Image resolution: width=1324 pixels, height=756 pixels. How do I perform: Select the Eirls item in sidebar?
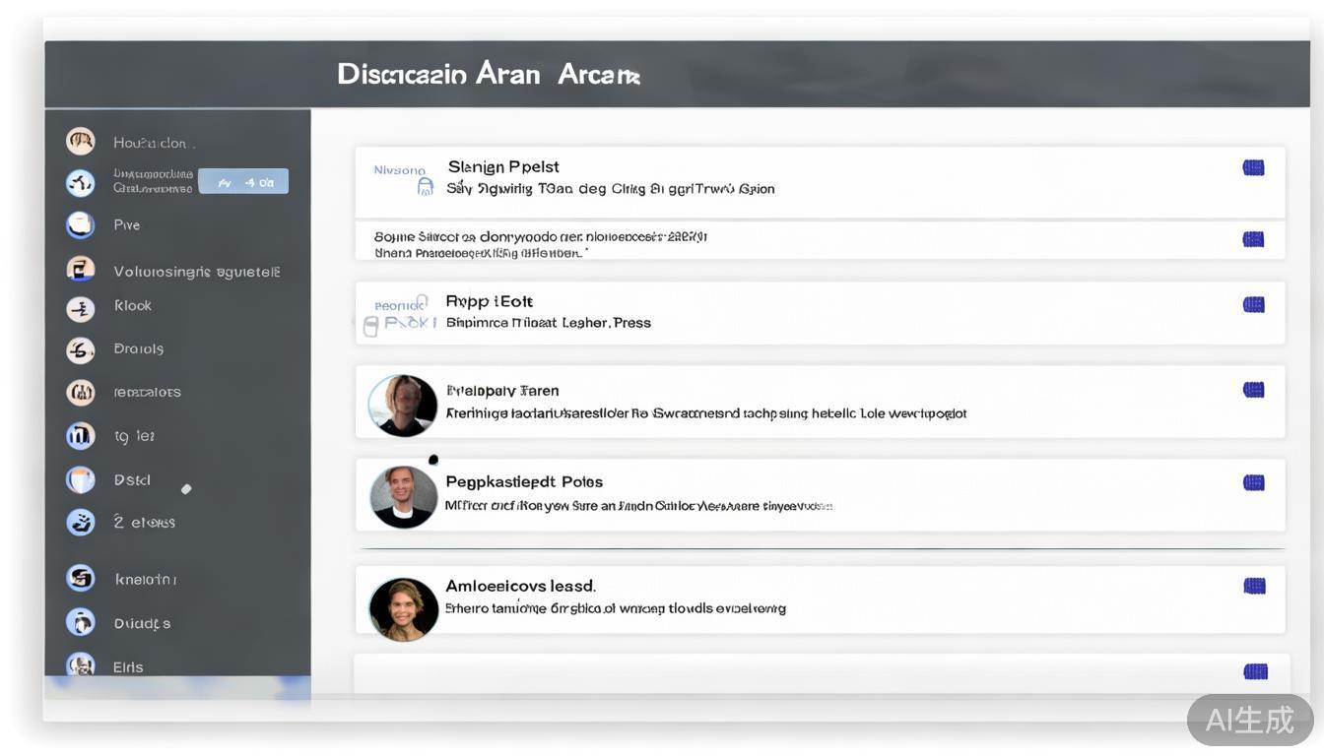(128, 666)
